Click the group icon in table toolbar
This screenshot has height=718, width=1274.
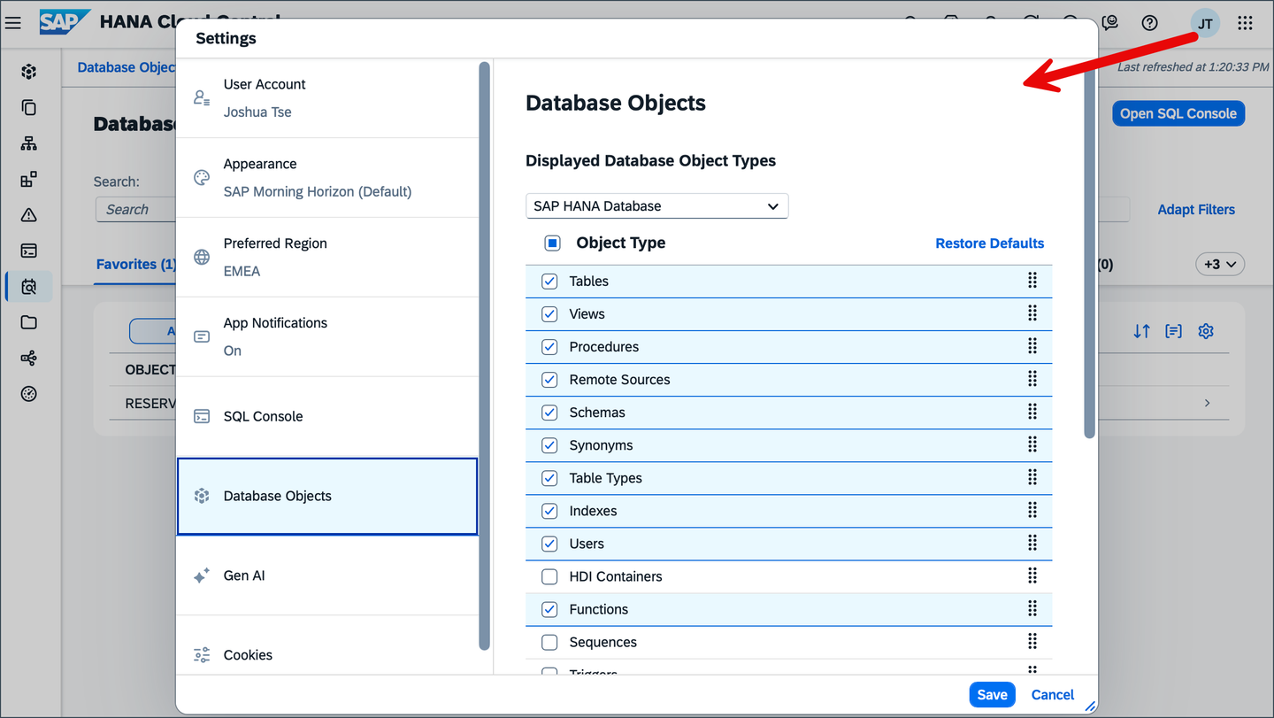tap(1173, 331)
